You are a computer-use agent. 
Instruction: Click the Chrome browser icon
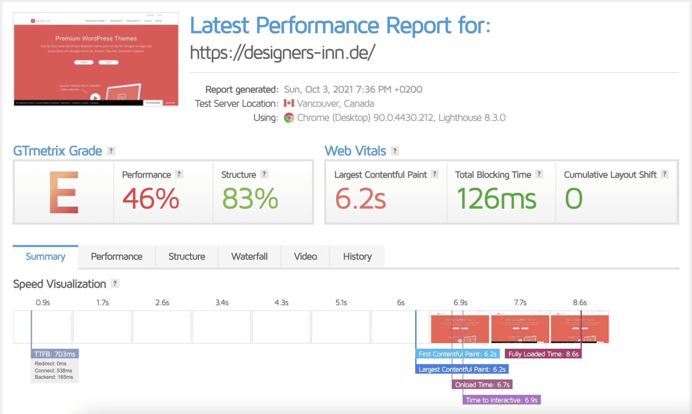click(x=289, y=118)
